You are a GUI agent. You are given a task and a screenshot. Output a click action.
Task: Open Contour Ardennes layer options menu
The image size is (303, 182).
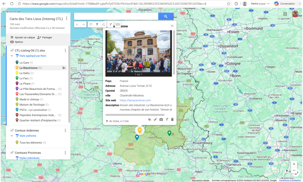pos(65,130)
